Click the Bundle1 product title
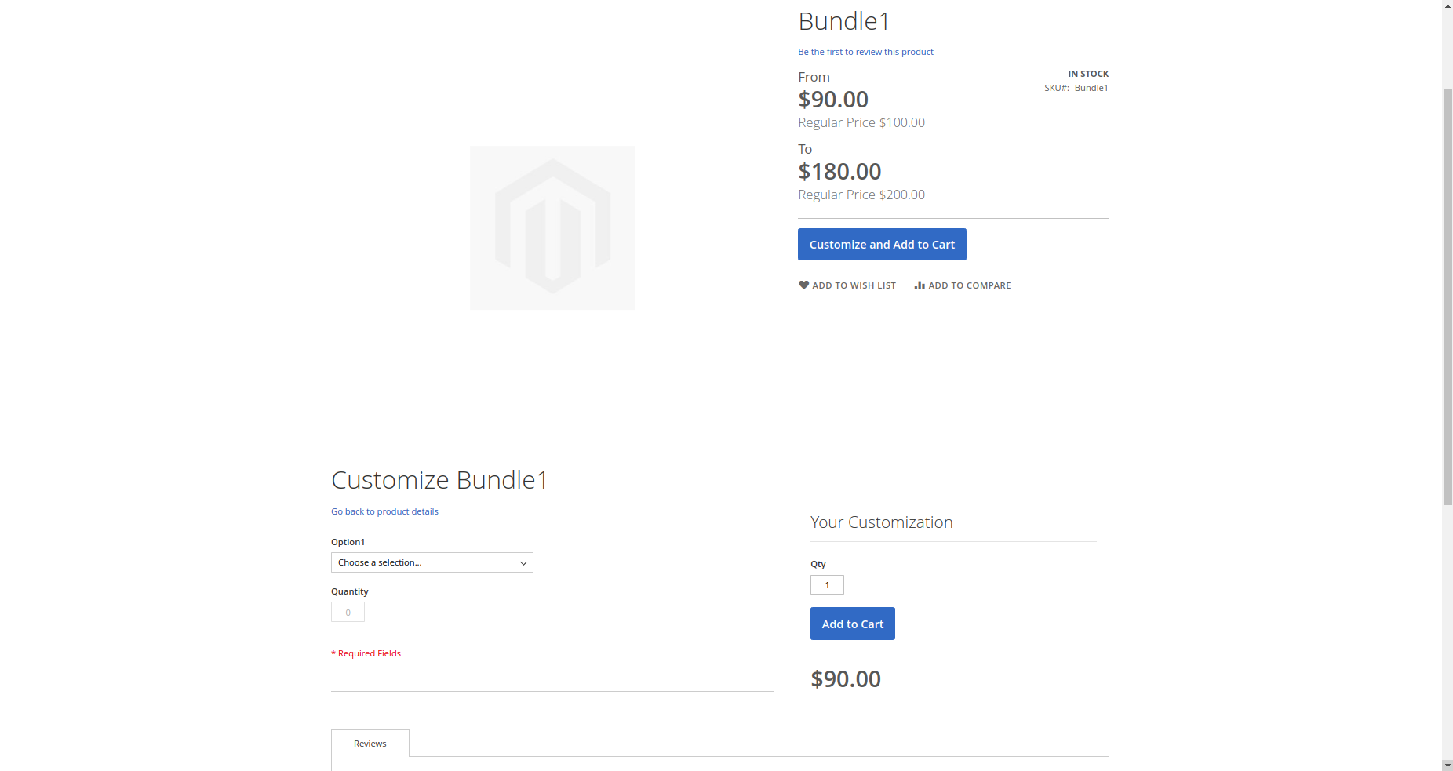This screenshot has width=1453, height=771. (844, 21)
